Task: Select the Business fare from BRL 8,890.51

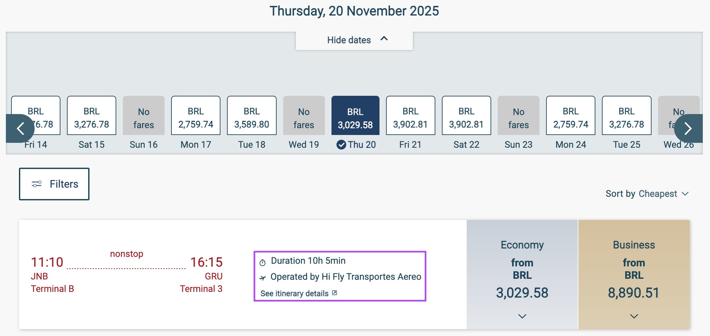Action: coord(634,275)
